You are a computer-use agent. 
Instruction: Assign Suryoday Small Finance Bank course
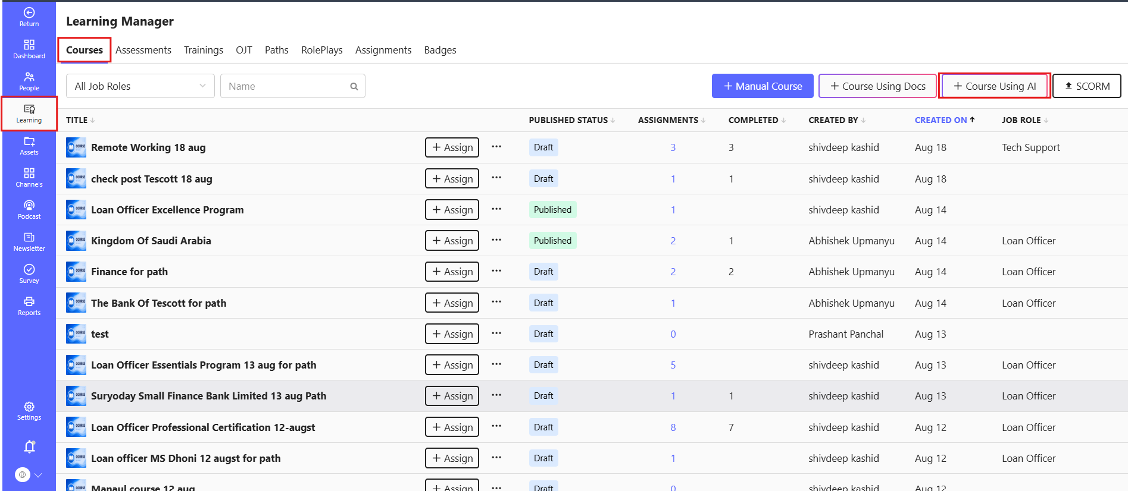(x=452, y=396)
